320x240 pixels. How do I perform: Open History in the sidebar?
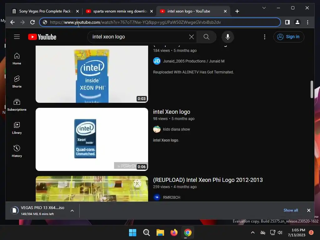[17, 151]
